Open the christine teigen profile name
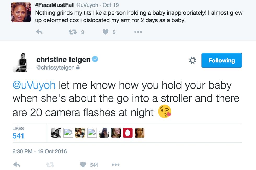Screen dimensions: 256x170 (x=63, y=60)
